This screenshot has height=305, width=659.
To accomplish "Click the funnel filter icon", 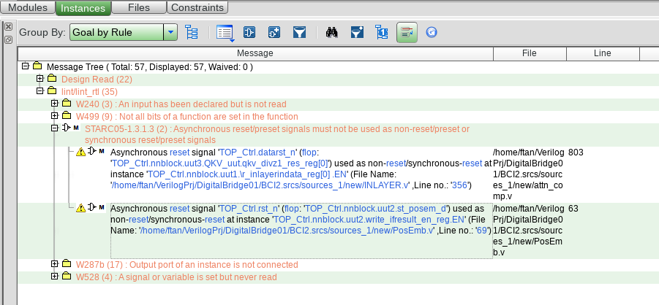I will [299, 32].
